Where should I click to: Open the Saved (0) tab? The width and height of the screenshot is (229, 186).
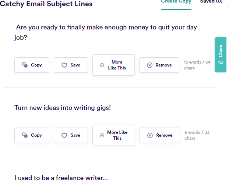pos(211,2)
